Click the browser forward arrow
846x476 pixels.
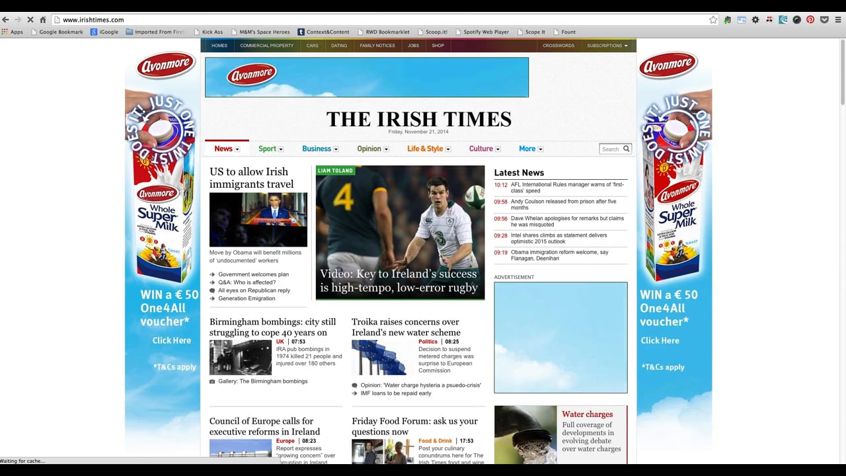(x=18, y=20)
